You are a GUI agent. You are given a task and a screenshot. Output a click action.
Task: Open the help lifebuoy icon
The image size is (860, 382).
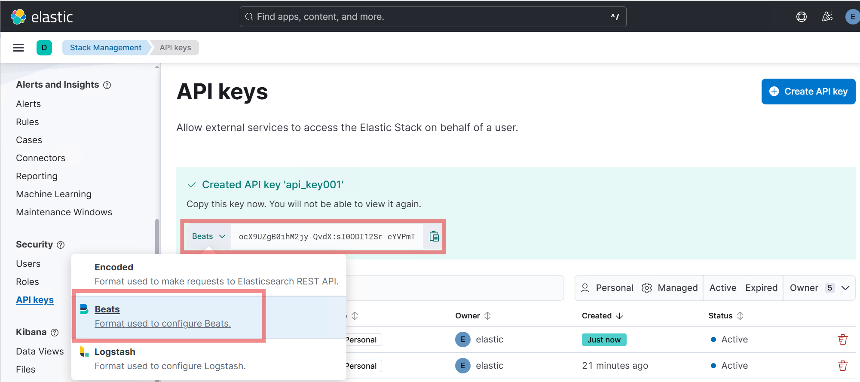(801, 17)
